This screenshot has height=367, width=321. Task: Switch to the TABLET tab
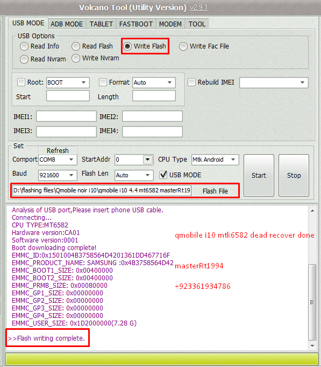coord(101,24)
